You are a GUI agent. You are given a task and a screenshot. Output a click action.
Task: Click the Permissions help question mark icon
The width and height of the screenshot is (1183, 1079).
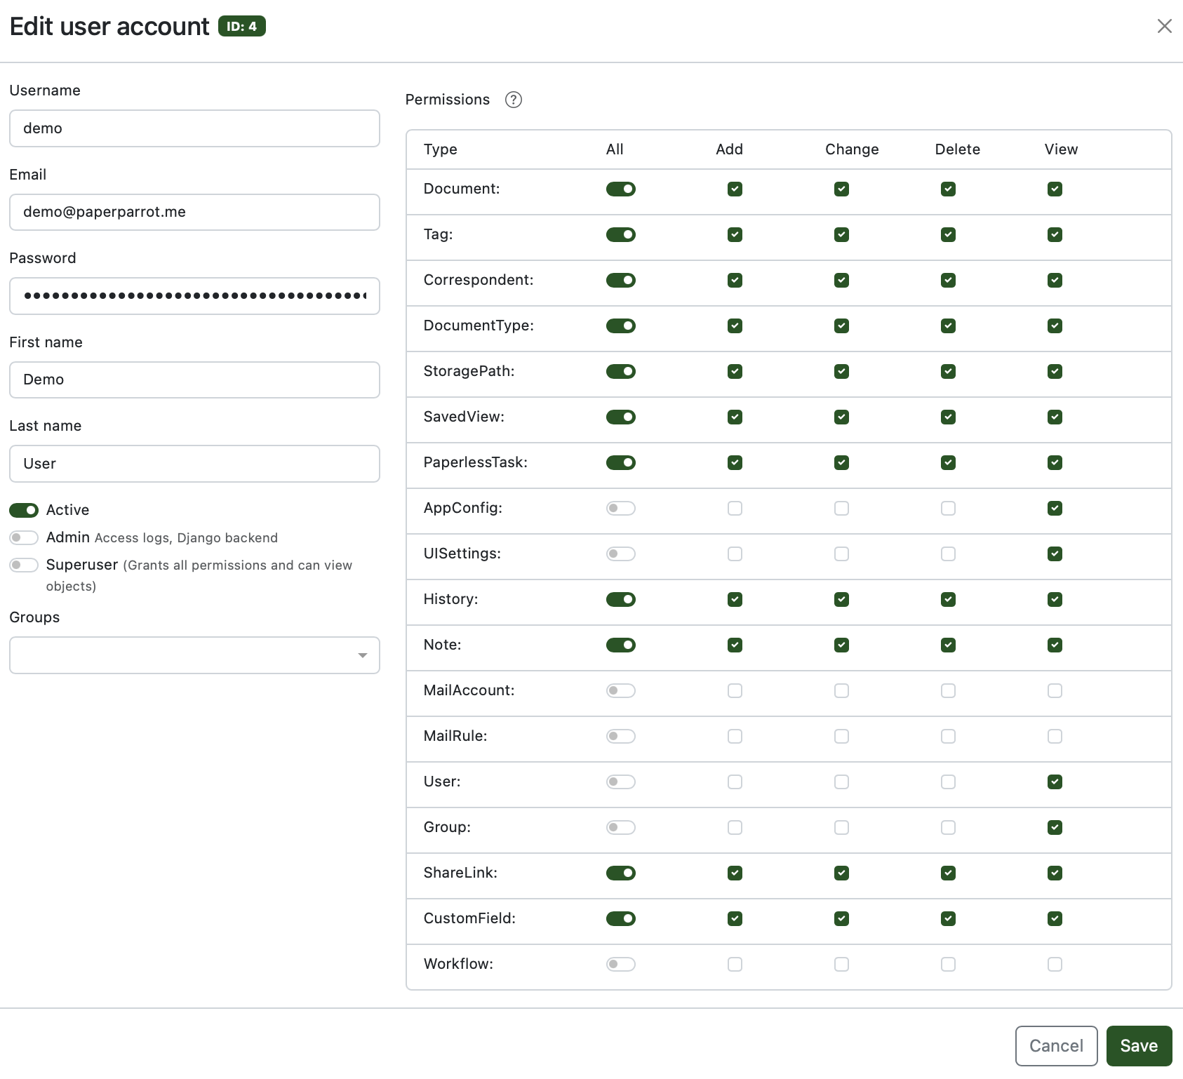tap(513, 100)
